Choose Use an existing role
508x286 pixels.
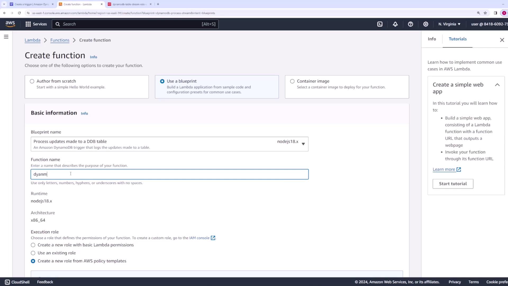(x=33, y=253)
